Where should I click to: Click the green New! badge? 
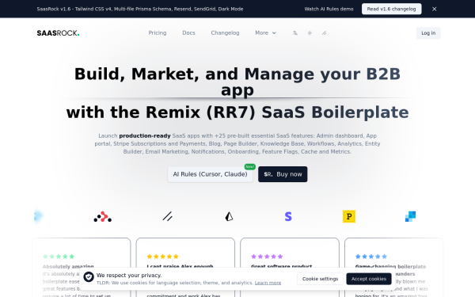[250, 166]
